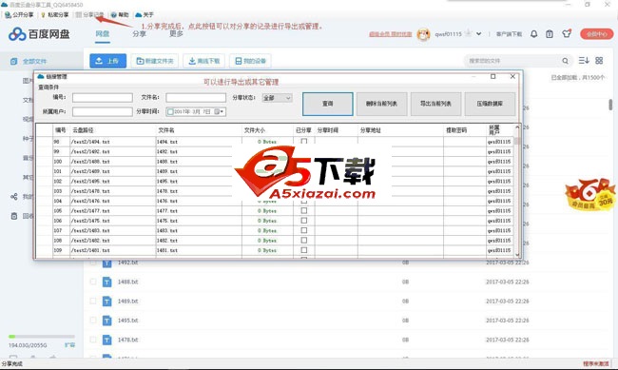Click the qwsf01115 user avatar
This screenshot has height=370, width=618.
424,34
